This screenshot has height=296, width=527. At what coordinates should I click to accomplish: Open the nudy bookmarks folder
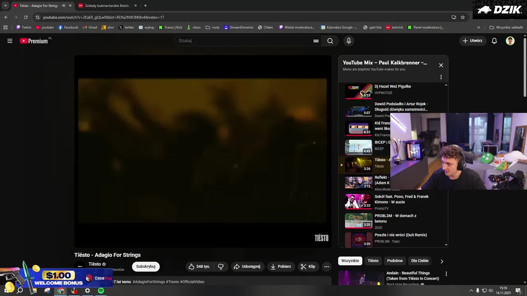[x=212, y=28]
